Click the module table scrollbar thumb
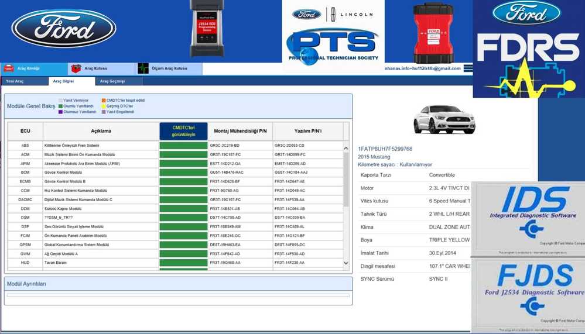585x334 pixels. [x=346, y=179]
